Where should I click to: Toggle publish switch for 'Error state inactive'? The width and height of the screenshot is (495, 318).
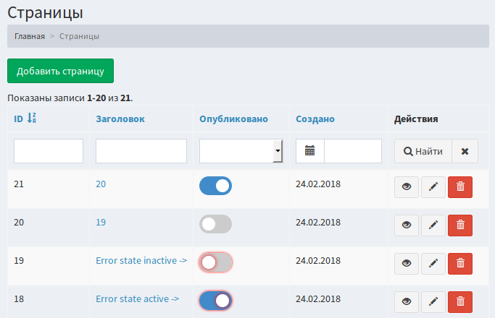[216, 262]
